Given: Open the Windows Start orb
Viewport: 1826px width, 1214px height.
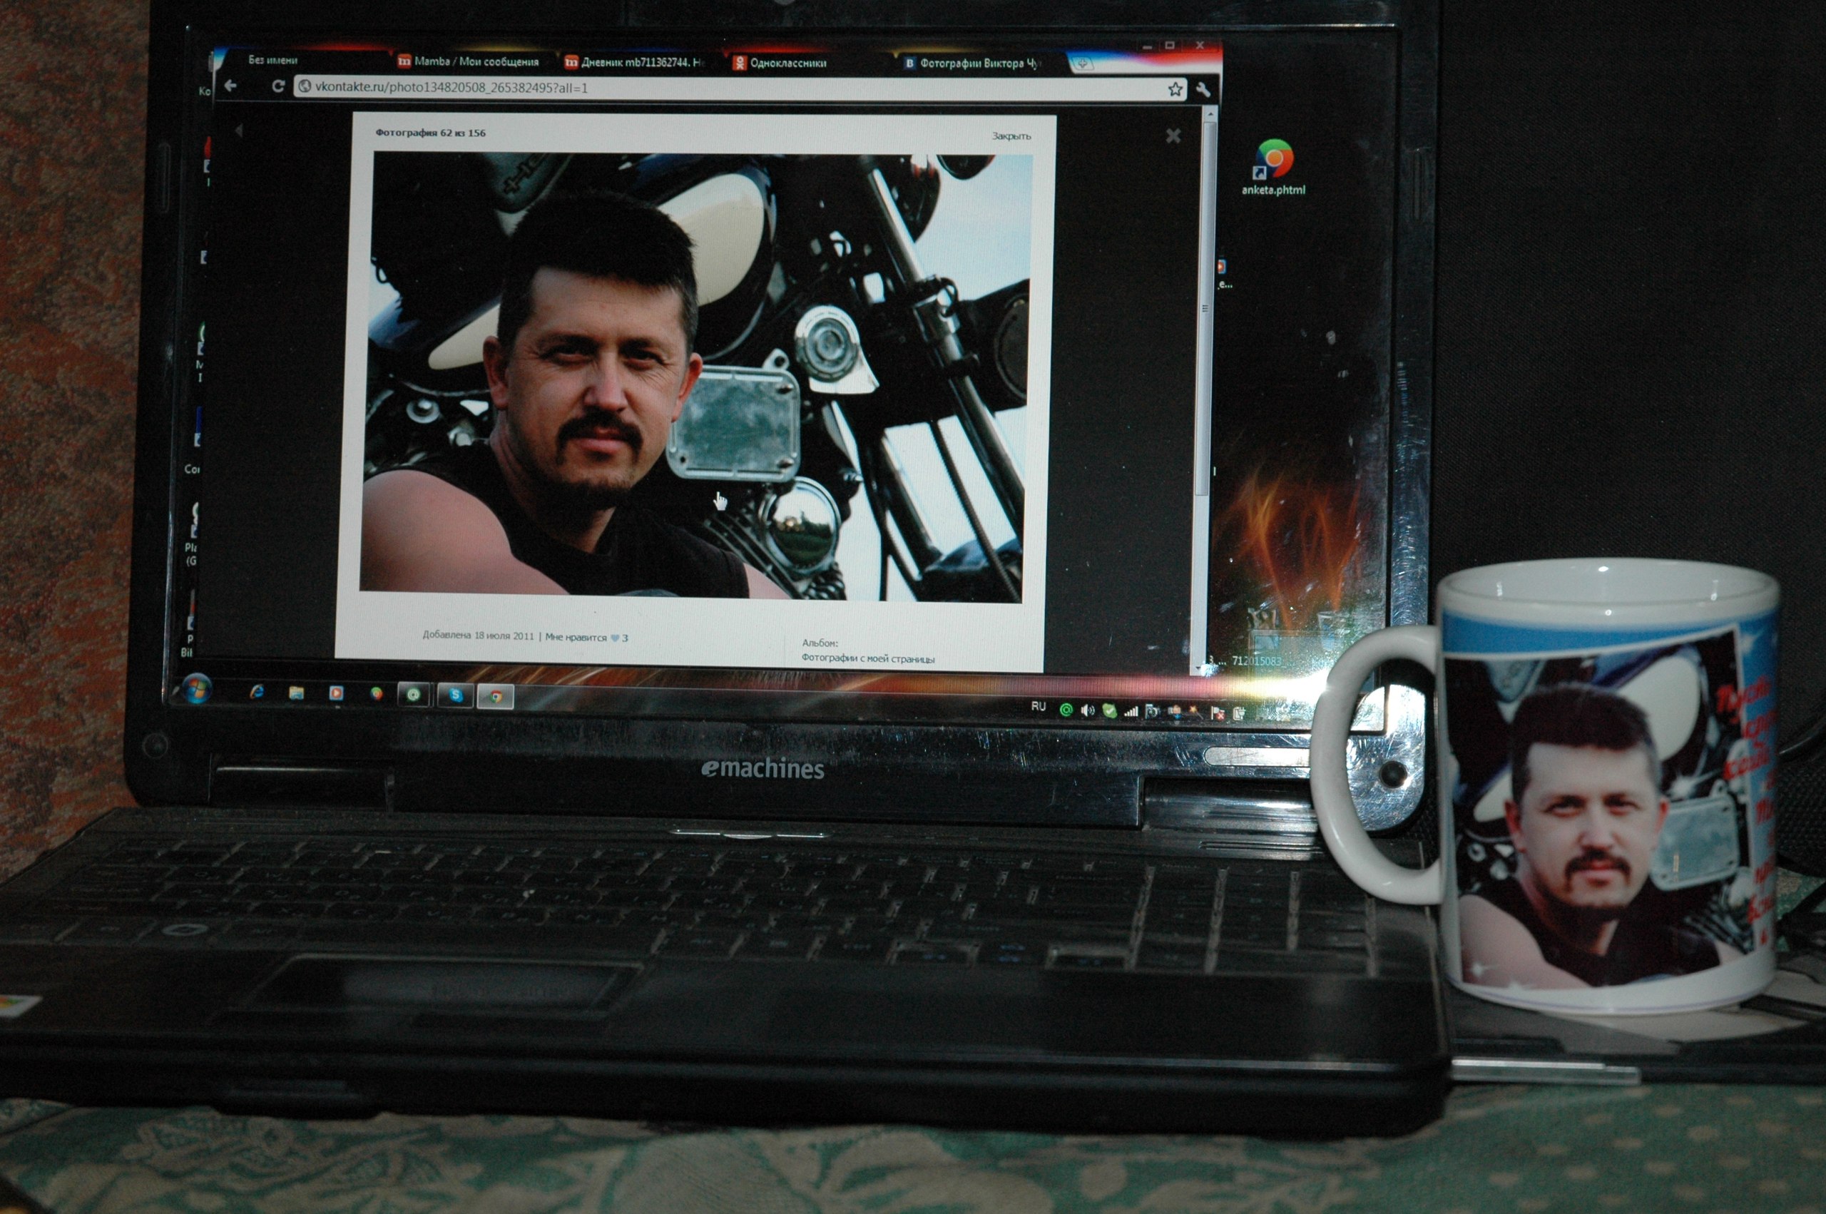Looking at the screenshot, I should (197, 688).
